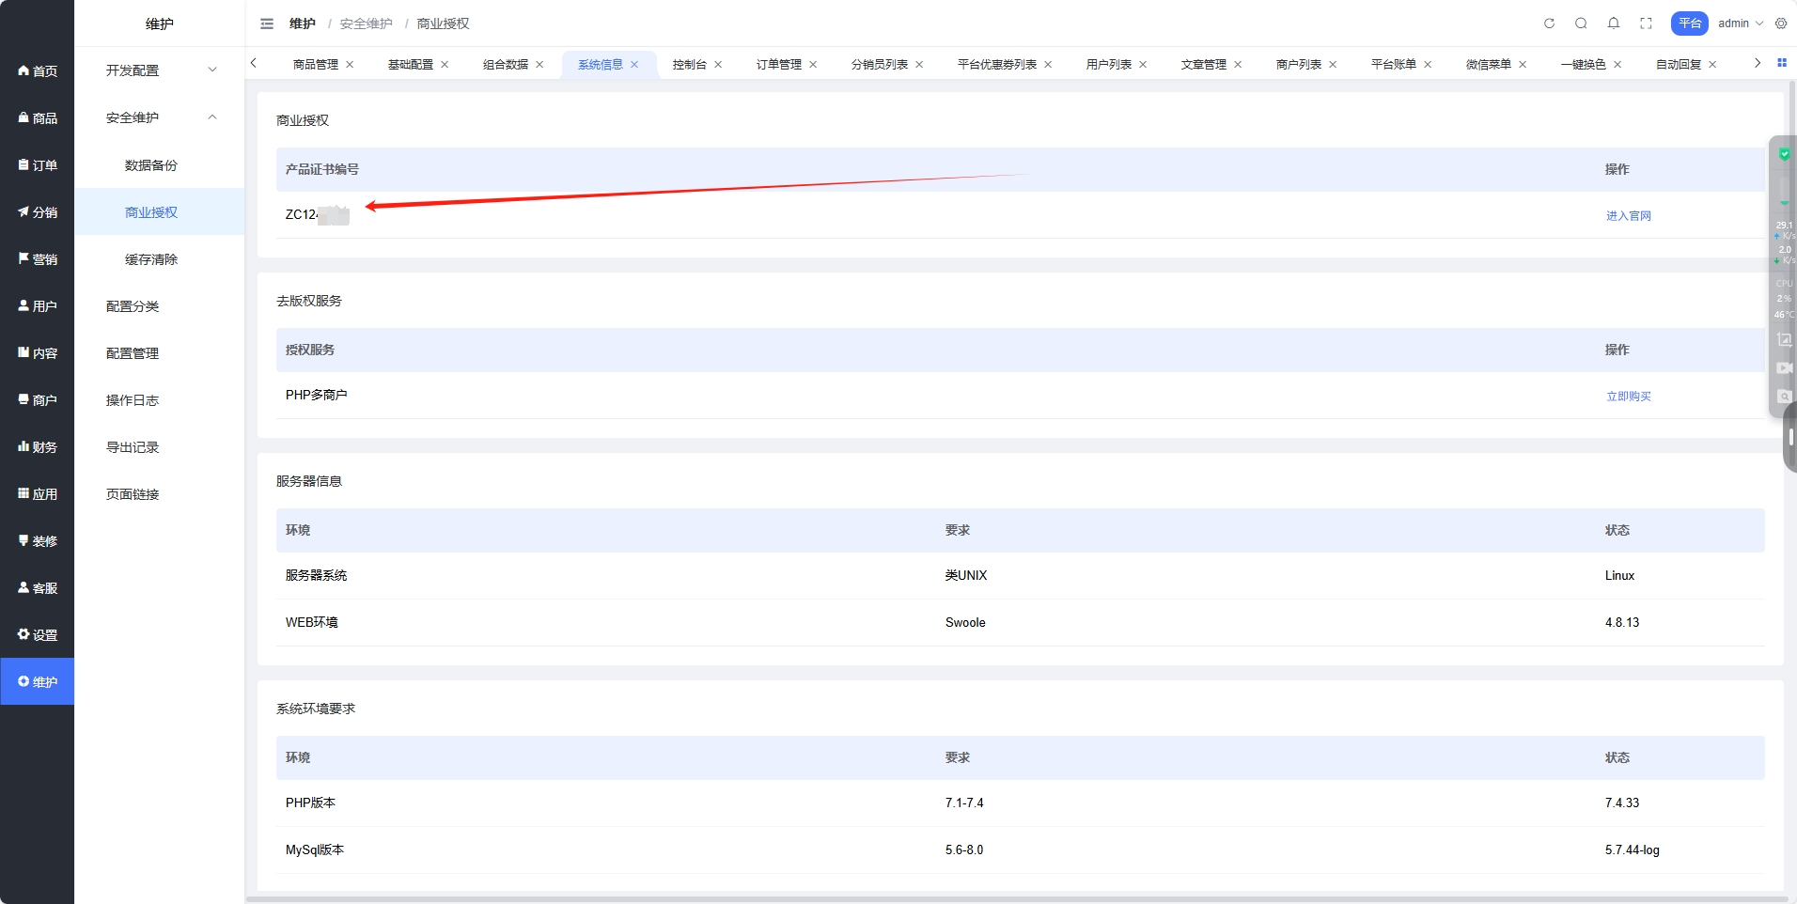Go to 首页 in the left navigation
This screenshot has width=1797, height=904.
38,71
